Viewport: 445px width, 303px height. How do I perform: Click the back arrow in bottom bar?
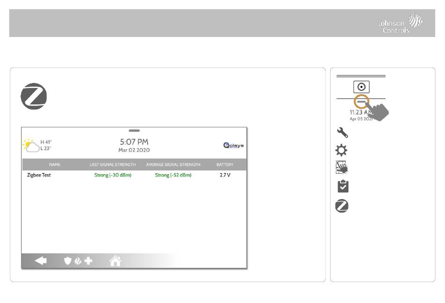[x=41, y=261]
